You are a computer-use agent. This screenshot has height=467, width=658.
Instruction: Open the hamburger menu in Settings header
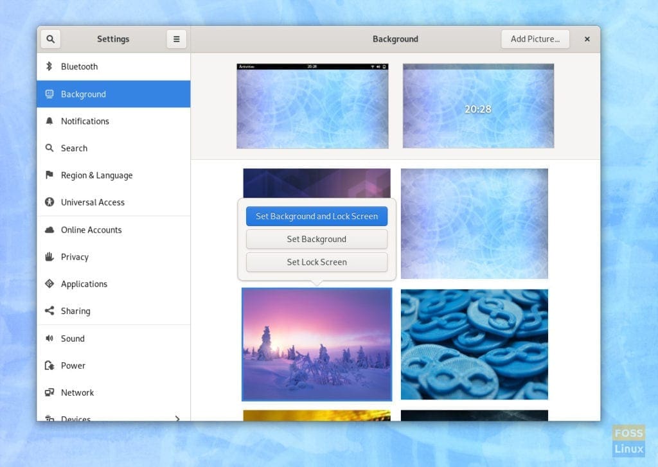coord(177,39)
